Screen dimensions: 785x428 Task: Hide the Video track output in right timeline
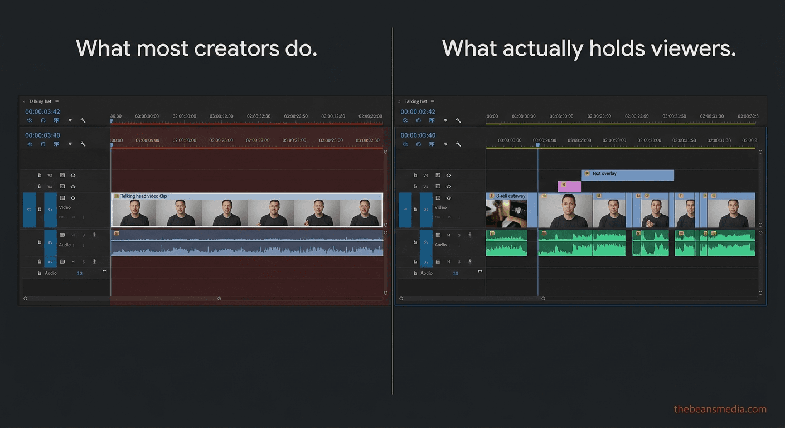click(x=449, y=198)
